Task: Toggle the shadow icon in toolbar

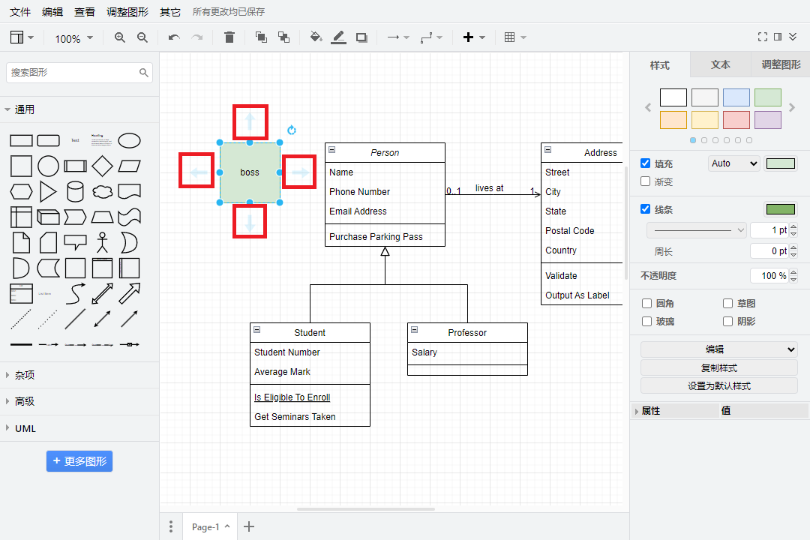Action: point(361,37)
